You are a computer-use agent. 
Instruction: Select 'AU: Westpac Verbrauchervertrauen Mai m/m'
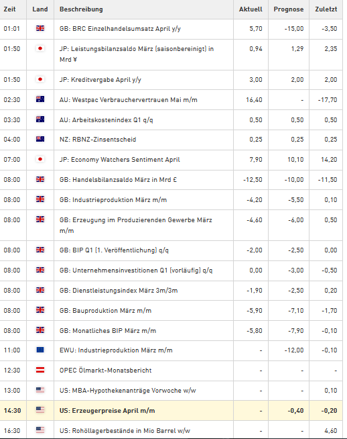point(128,99)
